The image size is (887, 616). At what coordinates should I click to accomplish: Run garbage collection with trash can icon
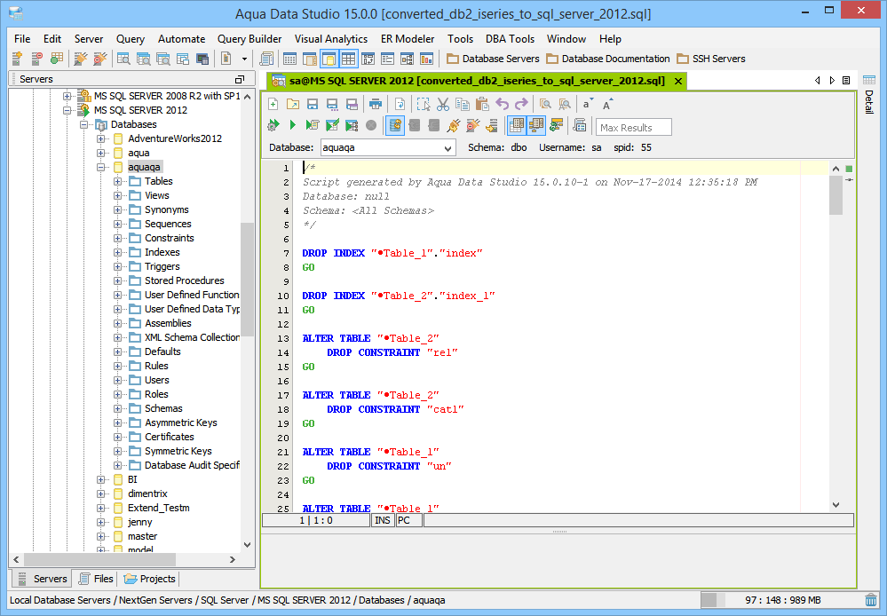[872, 600]
